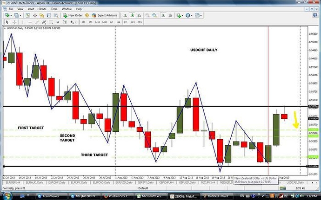The image size is (321, 200).
Task: Expand the chart symbol menu triangle near USDCHF,Daily
Action: coord(5,28)
